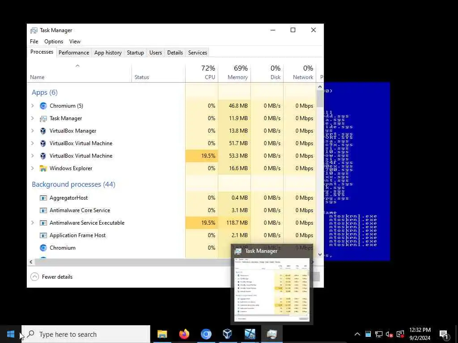Click the vertical scrollbar down arrow
Screen dimensions: 458x343
(x=320, y=255)
